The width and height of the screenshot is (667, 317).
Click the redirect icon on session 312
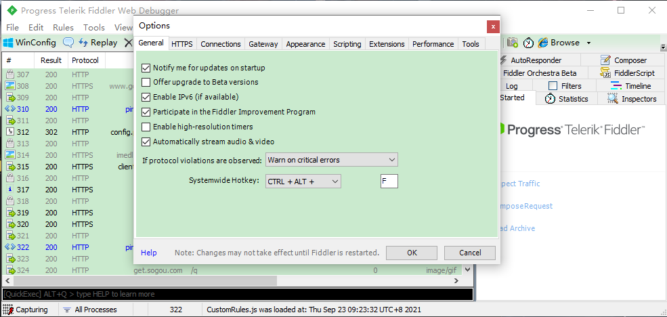tap(9, 132)
